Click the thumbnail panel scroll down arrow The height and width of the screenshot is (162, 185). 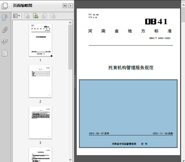[70, 160]
